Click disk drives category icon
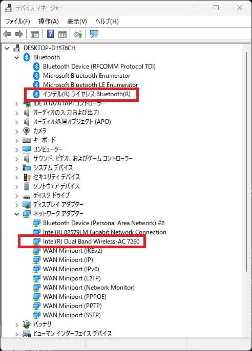 click(x=27, y=196)
